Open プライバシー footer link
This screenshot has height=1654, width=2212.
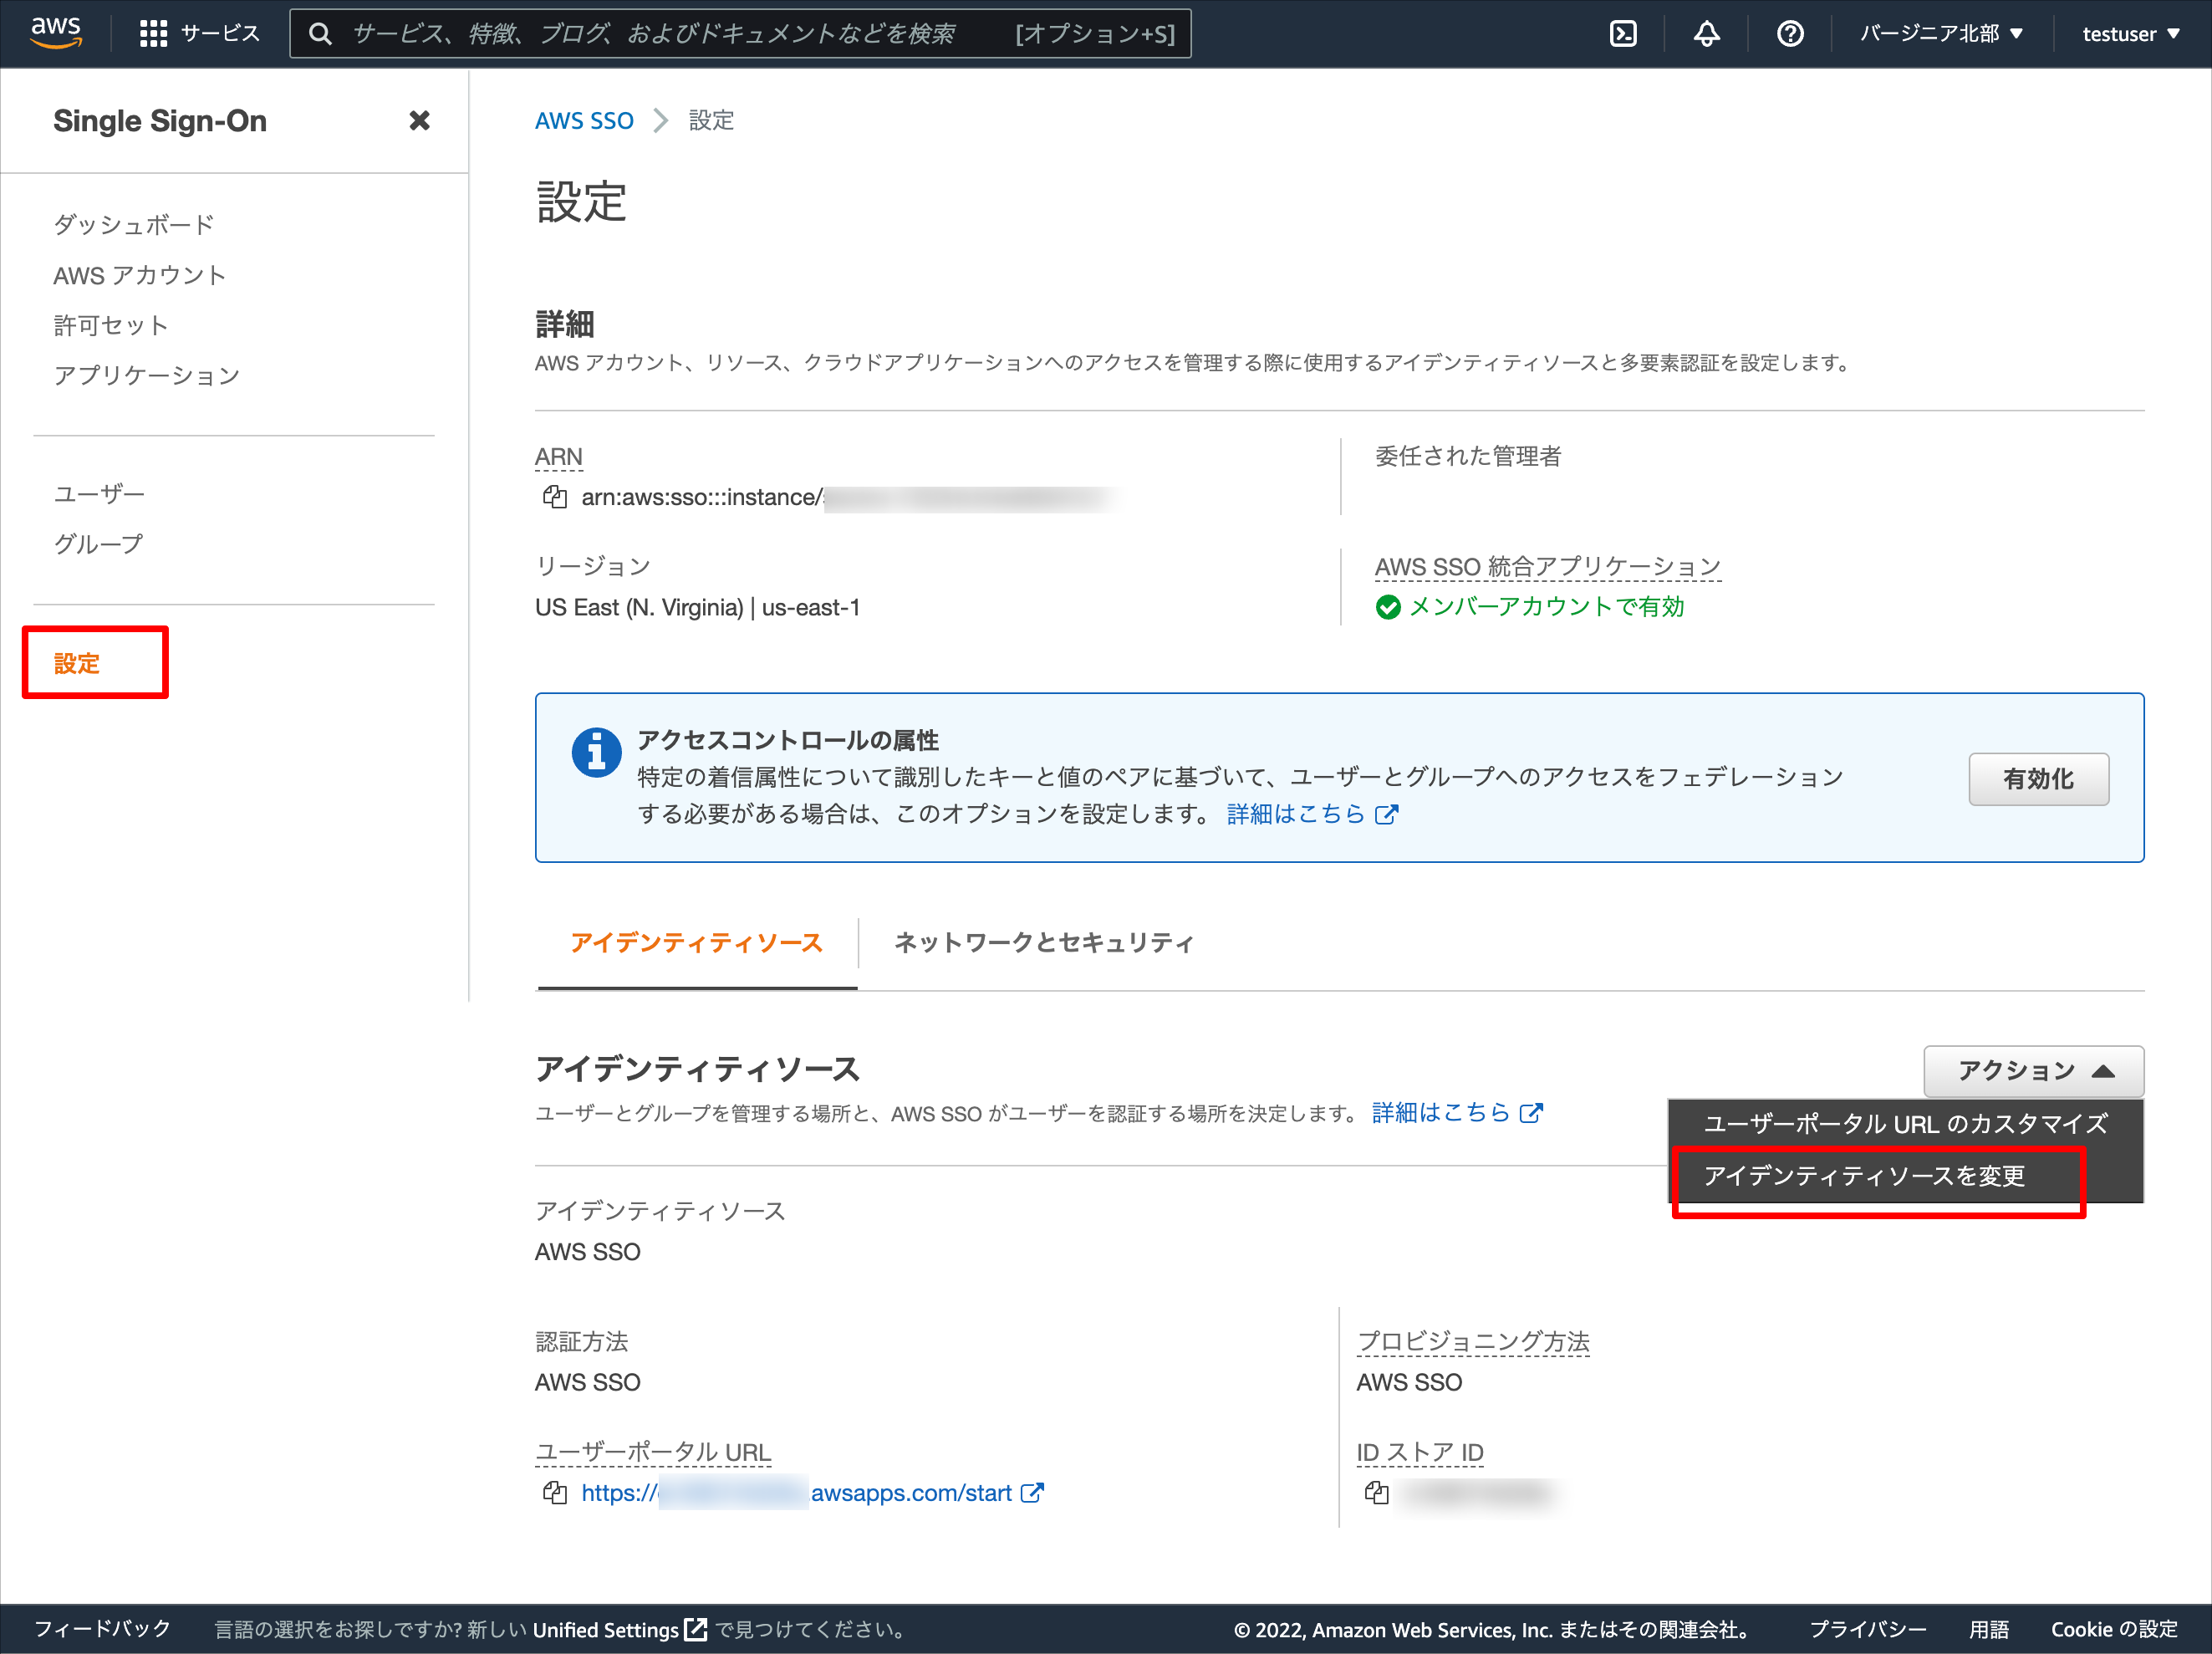coord(1867,1629)
